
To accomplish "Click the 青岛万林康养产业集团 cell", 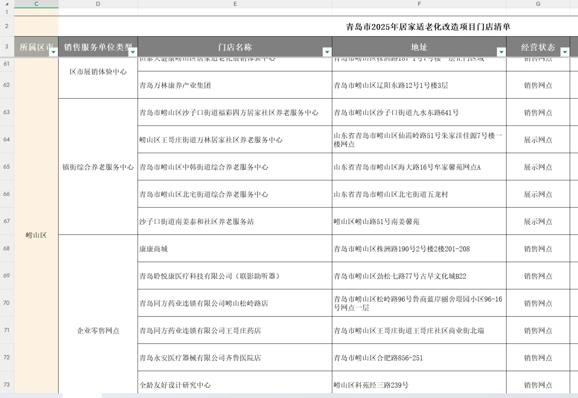I will coord(234,85).
